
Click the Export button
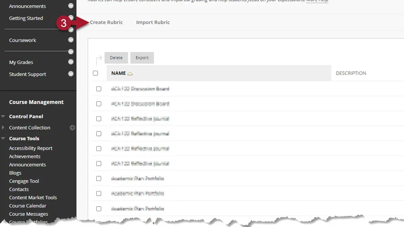pyautogui.click(x=142, y=58)
